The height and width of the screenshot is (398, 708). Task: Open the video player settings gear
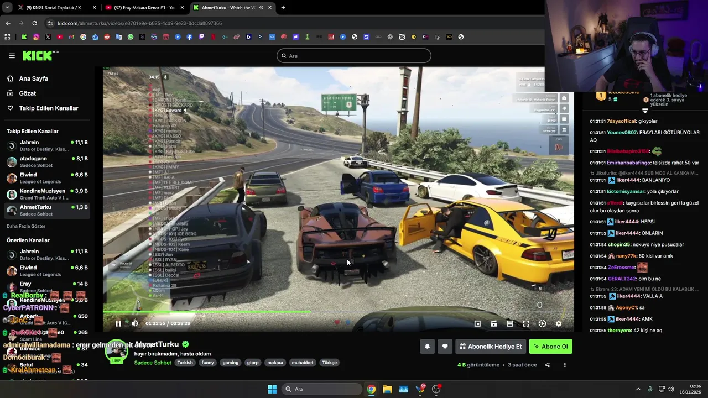559,323
